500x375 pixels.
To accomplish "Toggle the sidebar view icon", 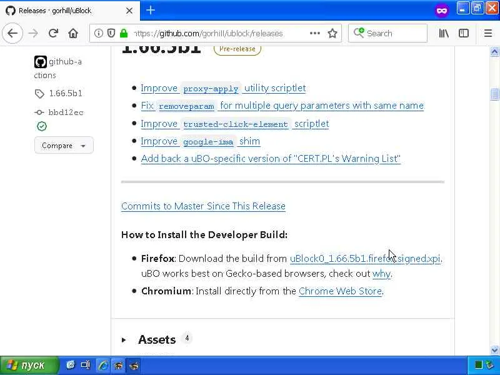I will 464,33.
